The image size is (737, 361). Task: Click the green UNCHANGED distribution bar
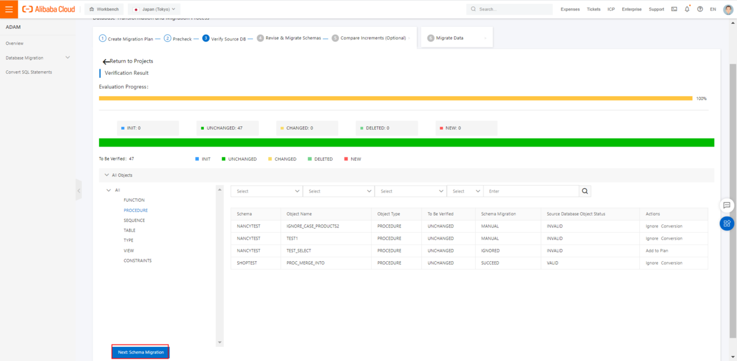pyautogui.click(x=407, y=143)
